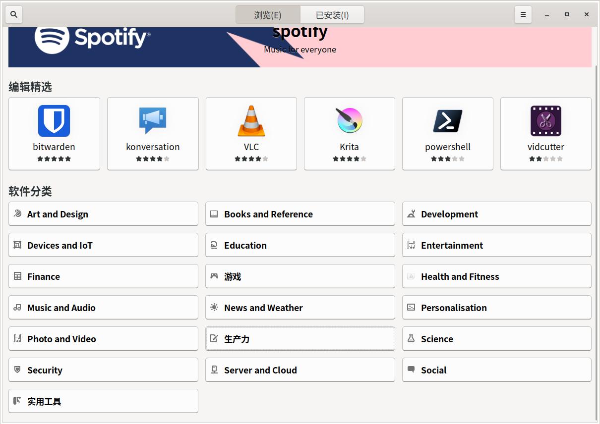Select the Music and Audio category
The width and height of the screenshot is (600, 424).
click(103, 308)
